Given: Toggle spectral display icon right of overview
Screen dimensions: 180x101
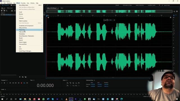Looking at the screenshot, I should pyautogui.click(x=177, y=11).
